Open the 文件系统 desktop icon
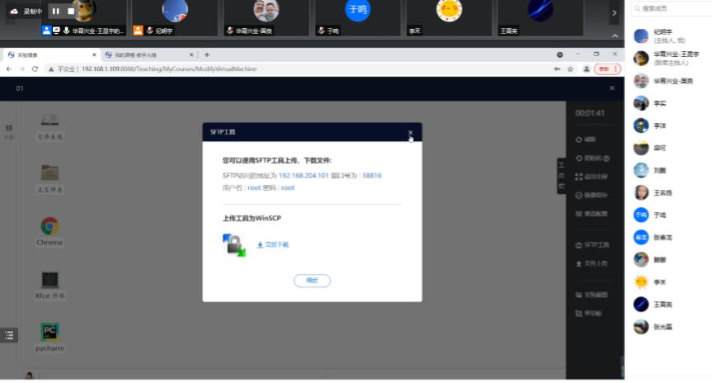Image resolution: width=715 pixels, height=383 pixels. [49, 120]
